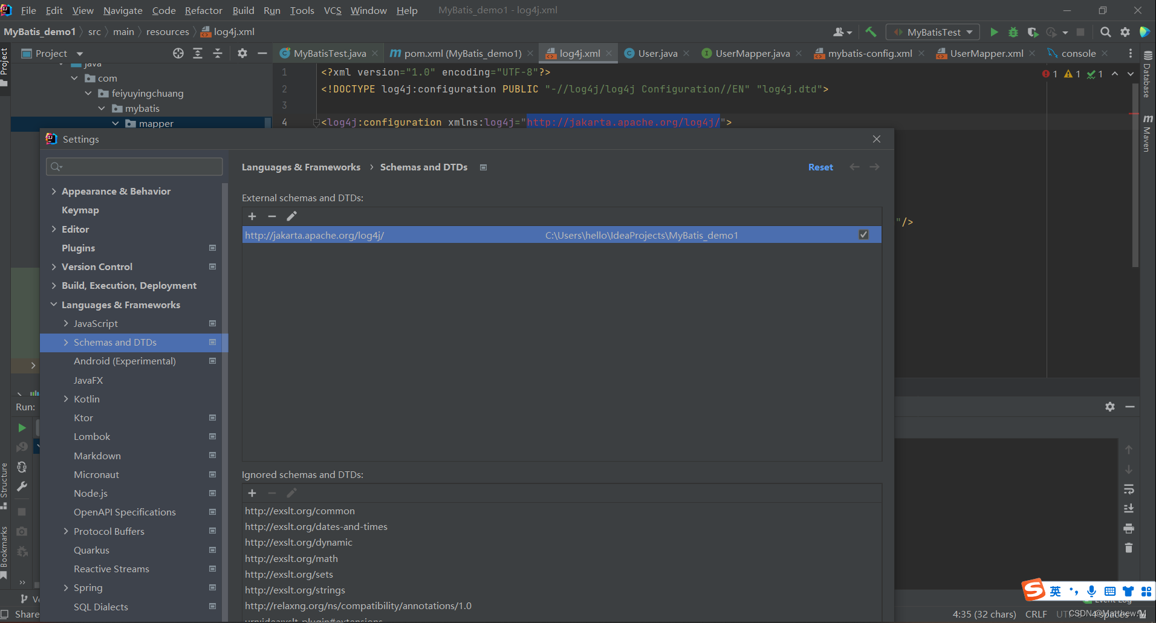Image resolution: width=1156 pixels, height=623 pixels.
Task: Open the MyBatisTest run configuration dropdown
Action: 933,32
